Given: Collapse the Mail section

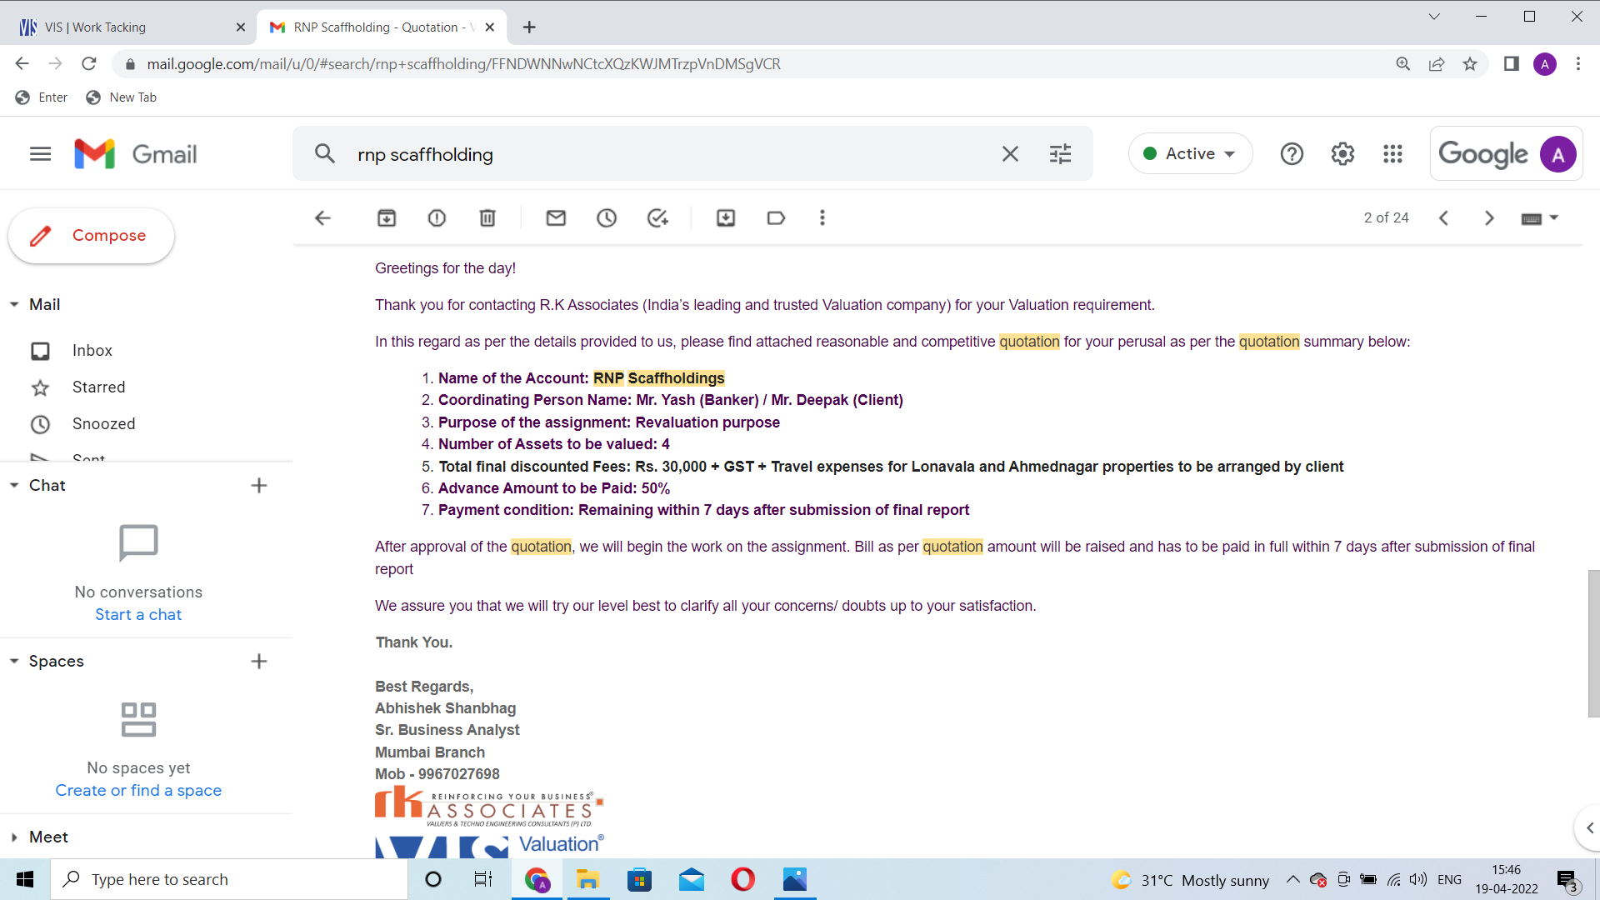Looking at the screenshot, I should (x=14, y=305).
